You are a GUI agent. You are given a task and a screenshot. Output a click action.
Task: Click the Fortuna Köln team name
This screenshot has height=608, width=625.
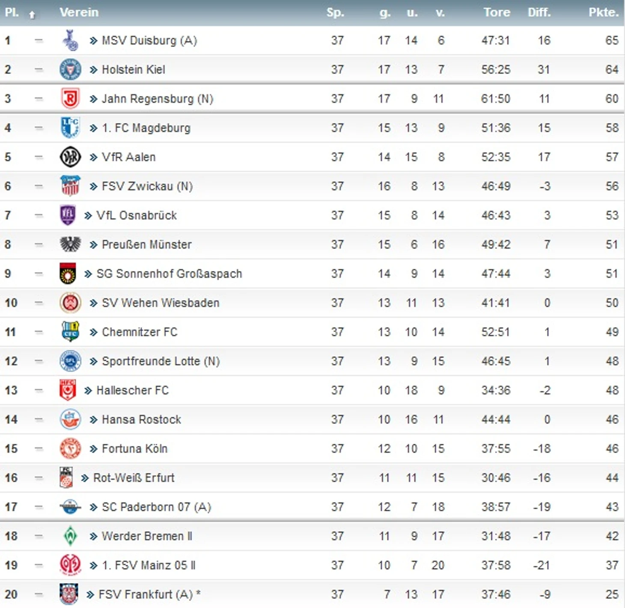[x=134, y=449]
